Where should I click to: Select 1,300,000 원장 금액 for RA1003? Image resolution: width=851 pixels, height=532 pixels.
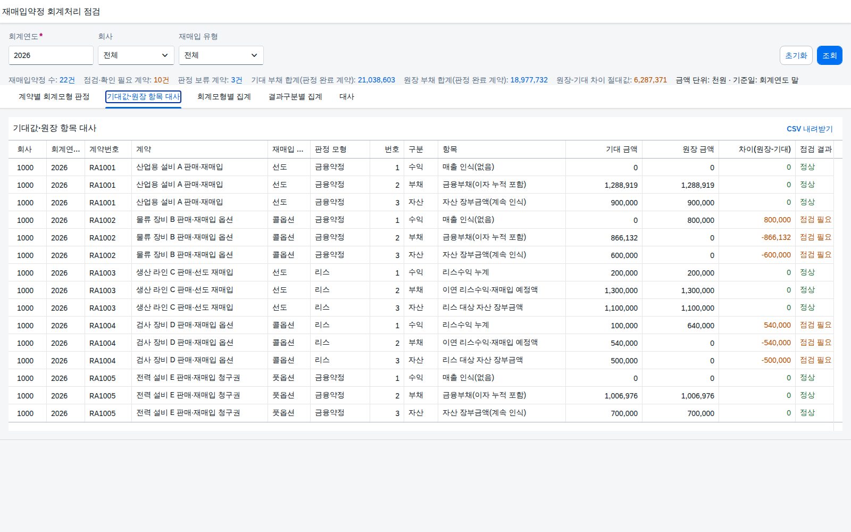coord(697,290)
